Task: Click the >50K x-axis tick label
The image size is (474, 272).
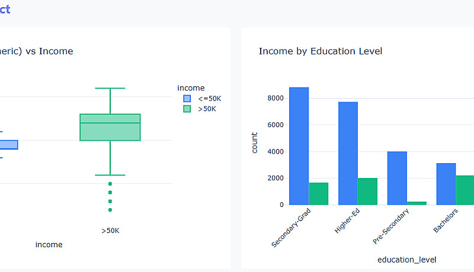Action: click(x=110, y=230)
